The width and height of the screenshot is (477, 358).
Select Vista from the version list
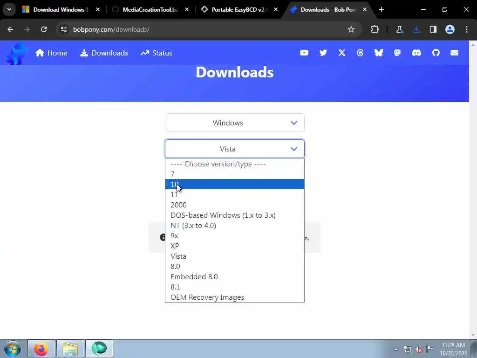235,256
